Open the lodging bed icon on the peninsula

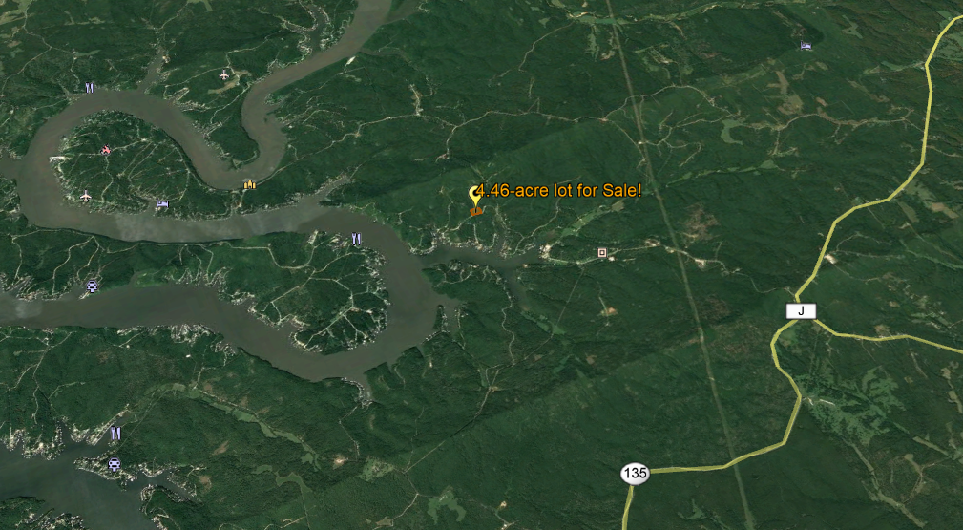tap(162, 204)
